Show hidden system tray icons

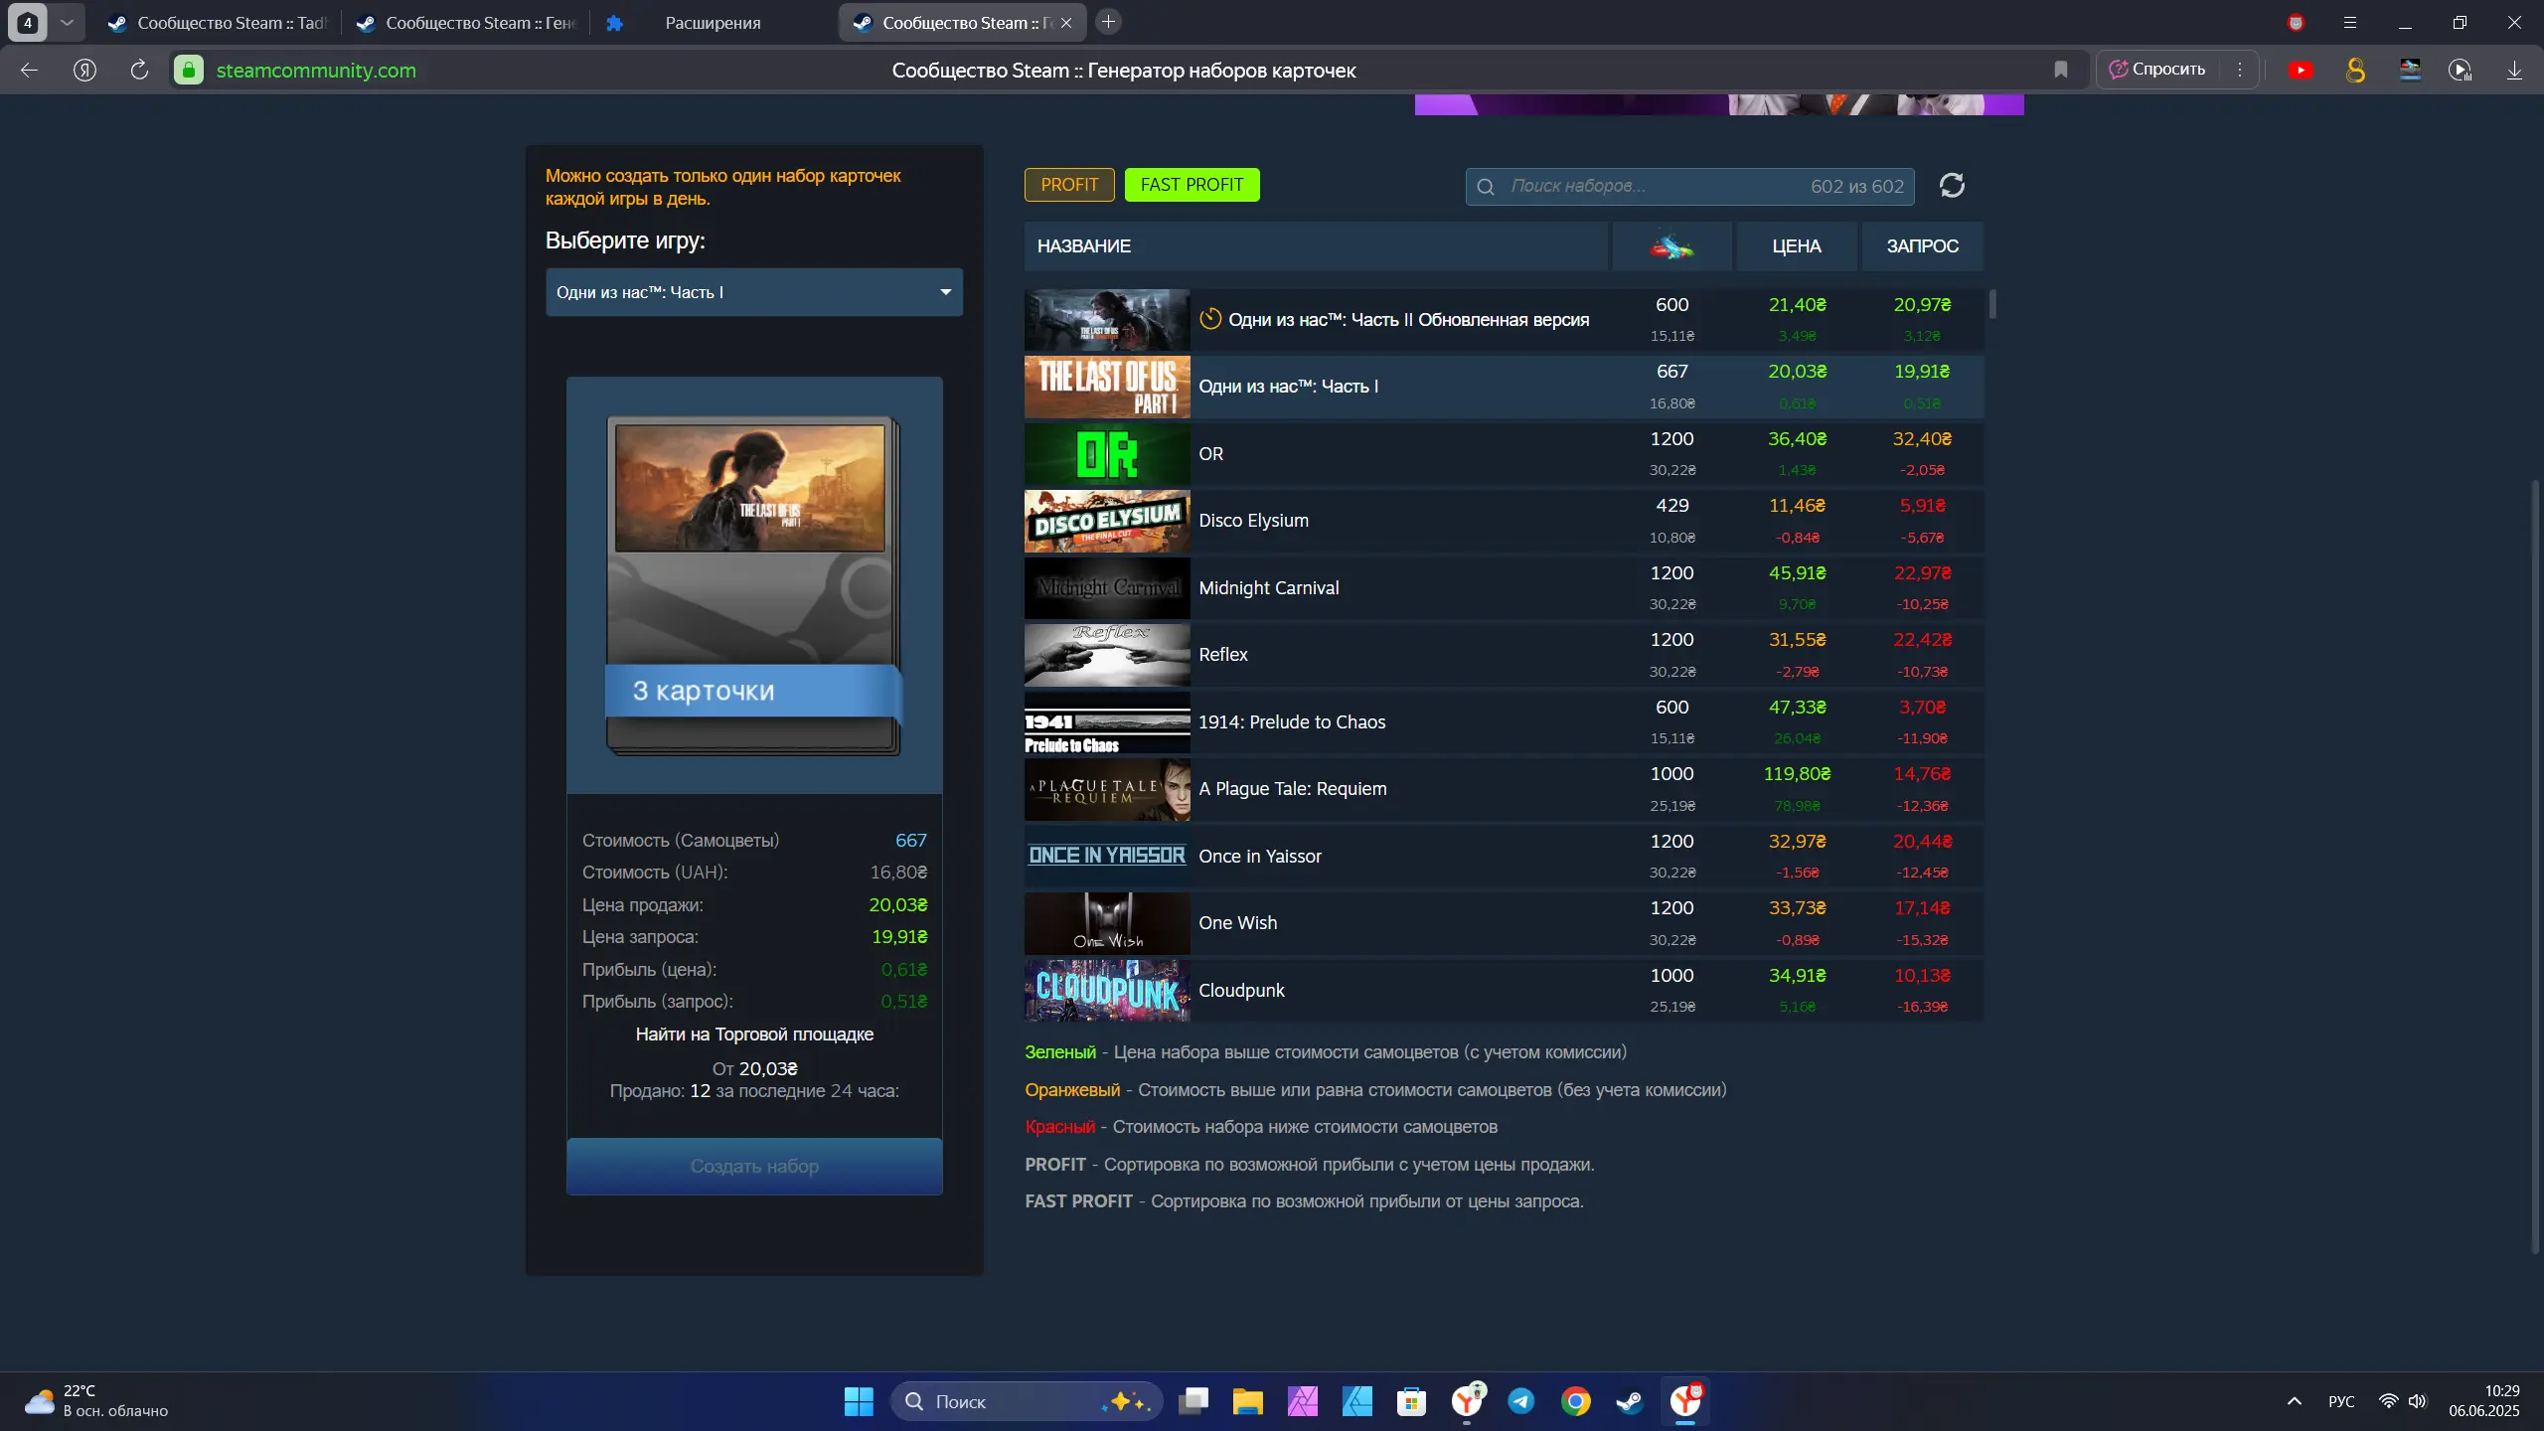[x=2294, y=1401]
